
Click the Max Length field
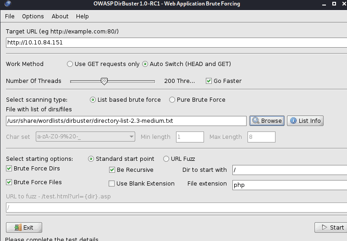(x=261, y=137)
